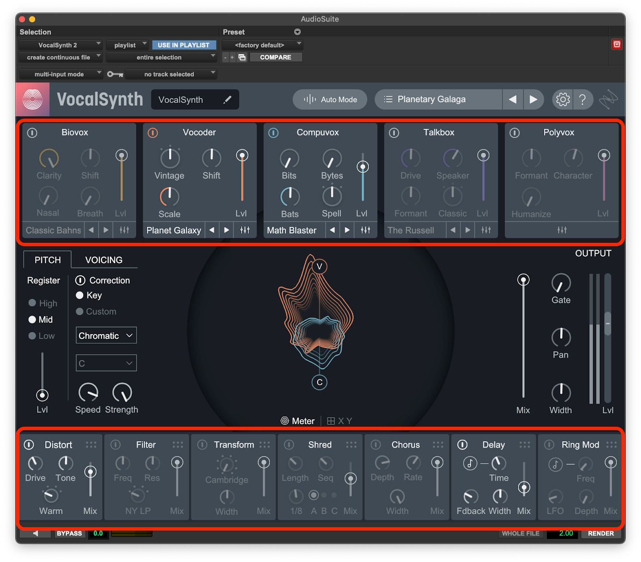Grab the Distort module drag handle dots
Screen dimensions: 641x562
[91, 445]
